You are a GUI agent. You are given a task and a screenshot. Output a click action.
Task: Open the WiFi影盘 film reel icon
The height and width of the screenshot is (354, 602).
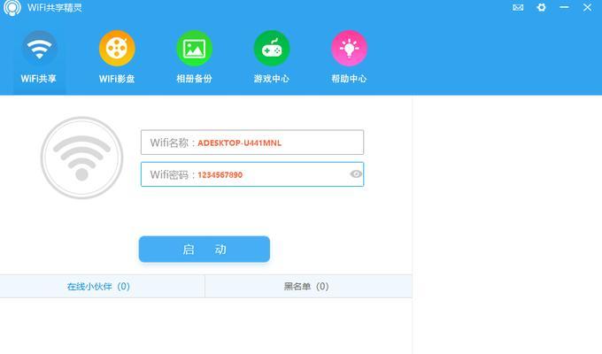click(117, 49)
